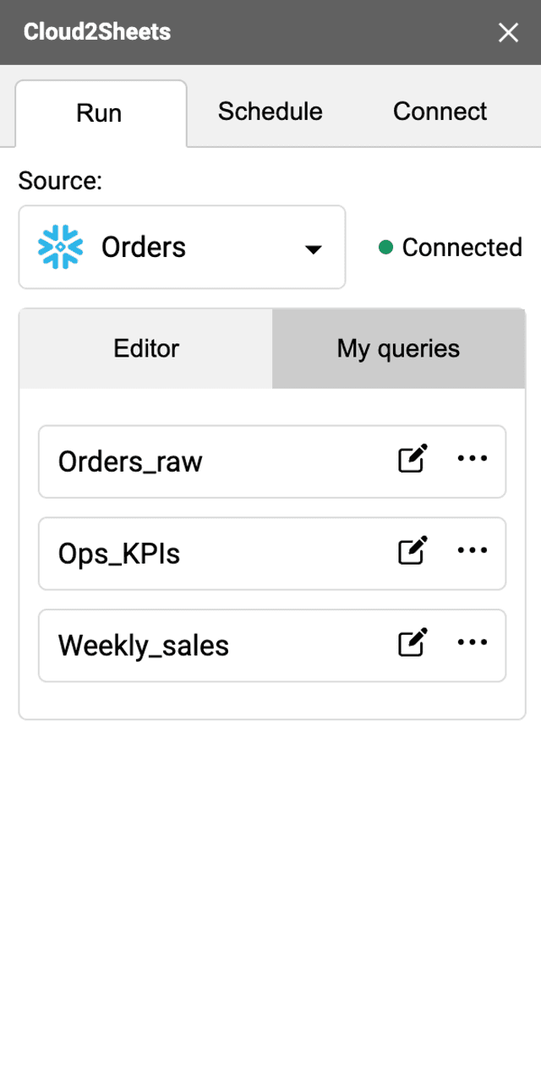Click the dropdown arrow beside Orders
Viewport: 541px width, 1082px height.
[x=313, y=249]
